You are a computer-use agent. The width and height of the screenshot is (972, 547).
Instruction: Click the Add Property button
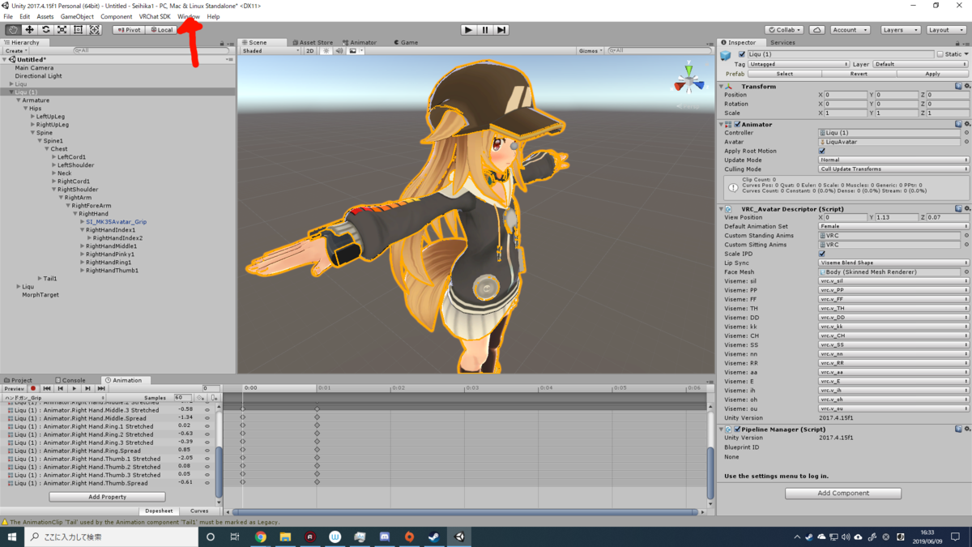(x=107, y=497)
